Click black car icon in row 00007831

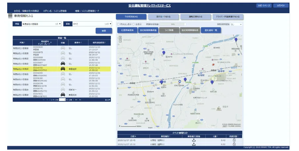coord(63,95)
